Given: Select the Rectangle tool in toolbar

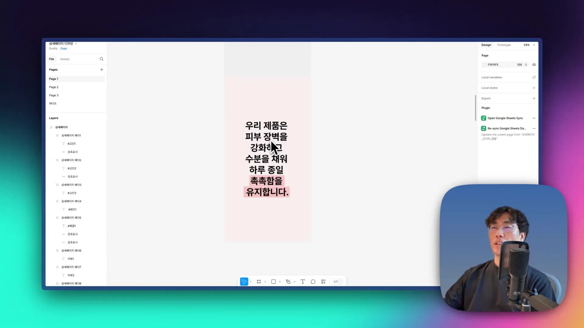Looking at the screenshot, I should (273, 282).
